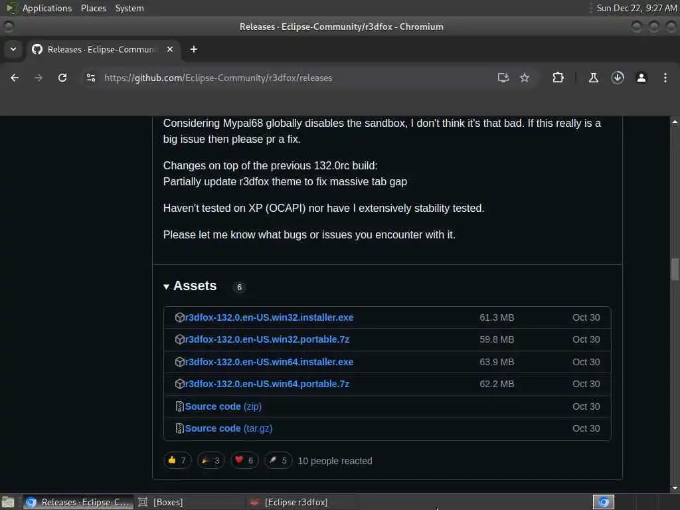Open the Chromium three-dot menu
The image size is (680, 510).
coord(665,78)
